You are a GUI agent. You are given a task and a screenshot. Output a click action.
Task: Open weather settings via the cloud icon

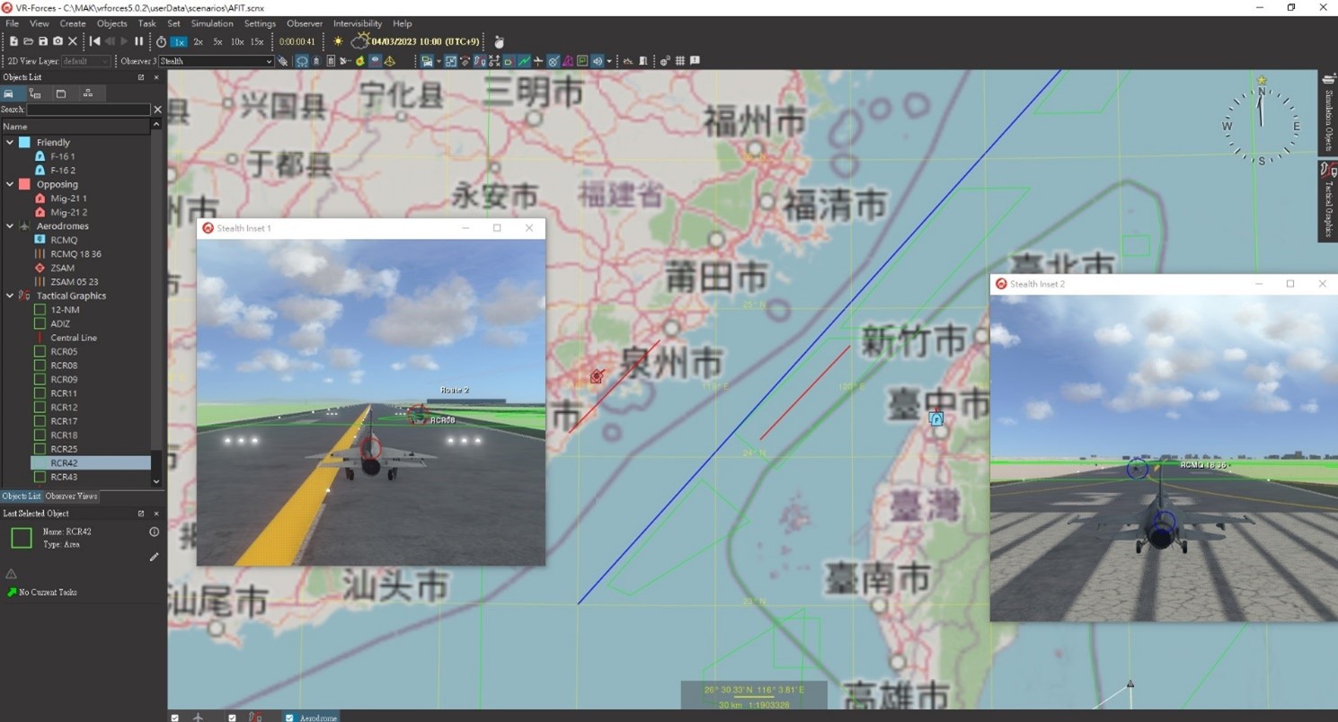point(360,41)
